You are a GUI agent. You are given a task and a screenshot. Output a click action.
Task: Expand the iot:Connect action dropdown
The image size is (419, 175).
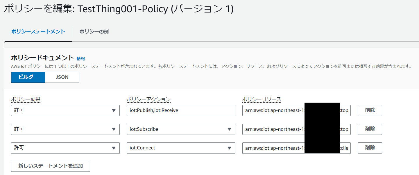pos(230,148)
